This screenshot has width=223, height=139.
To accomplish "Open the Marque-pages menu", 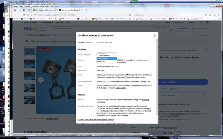I will pos(44,6).
